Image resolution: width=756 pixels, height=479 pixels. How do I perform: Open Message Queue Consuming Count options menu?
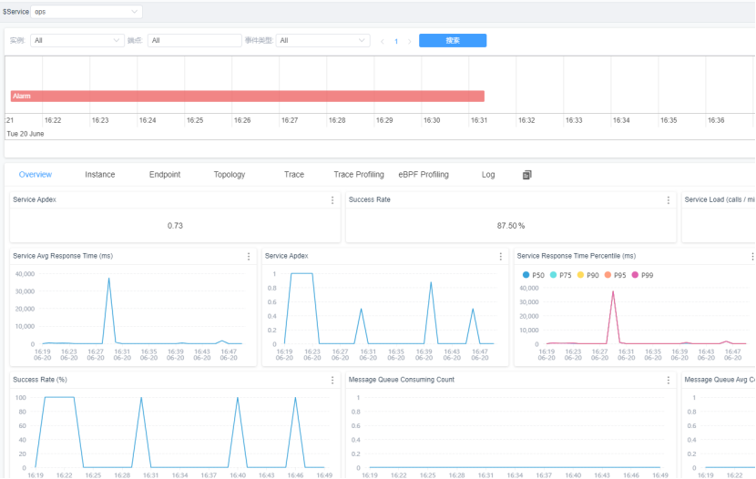pos(669,380)
